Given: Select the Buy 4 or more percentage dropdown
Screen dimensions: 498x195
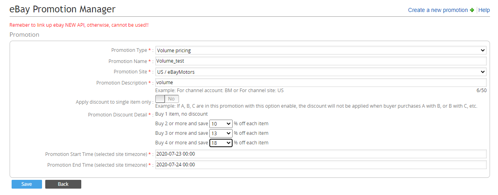Looking at the screenshot, I should point(221,143).
